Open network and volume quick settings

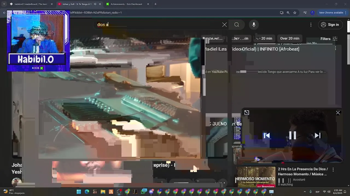[x=326, y=192]
